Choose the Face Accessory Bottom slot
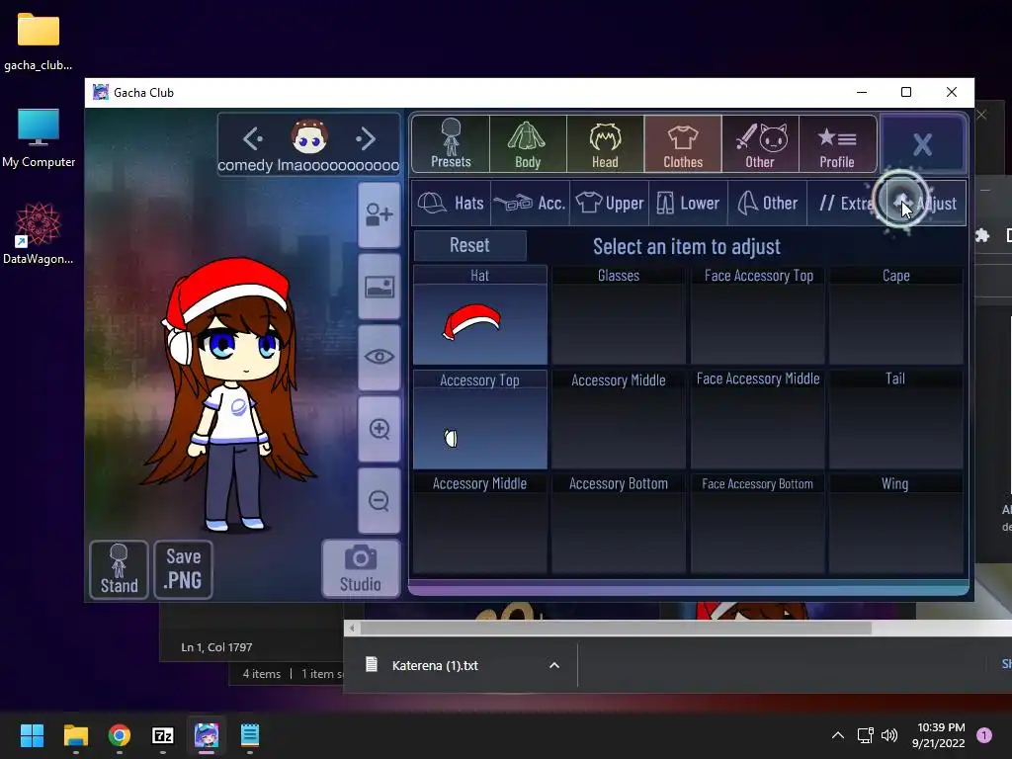 pyautogui.click(x=758, y=524)
